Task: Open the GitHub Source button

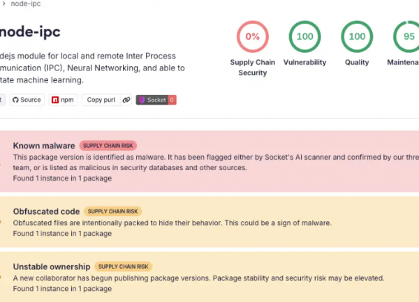Action: 27,100
